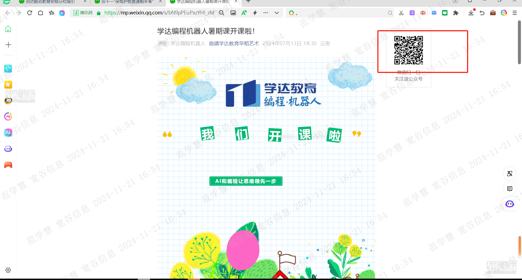Open the yellow star favorites sidebar icon
Image resolution: width=522 pixels, height=280 pixels.
coord(8,85)
